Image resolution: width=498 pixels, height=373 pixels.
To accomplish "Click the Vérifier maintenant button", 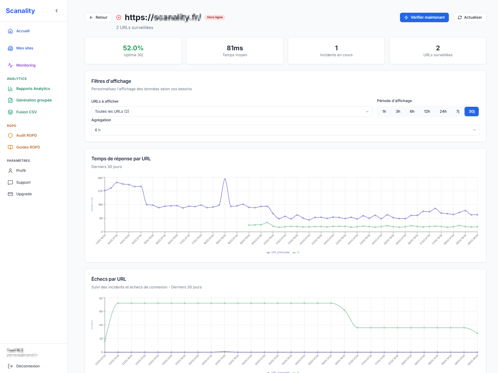I will point(424,17).
